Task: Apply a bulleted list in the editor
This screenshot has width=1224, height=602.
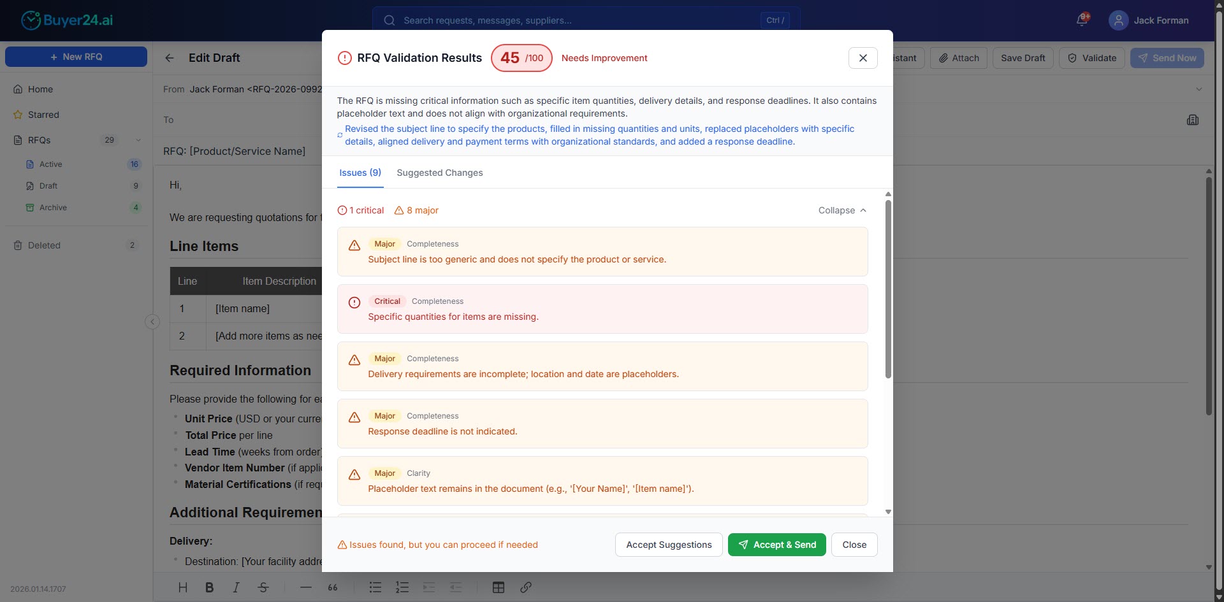Action: coord(375,587)
